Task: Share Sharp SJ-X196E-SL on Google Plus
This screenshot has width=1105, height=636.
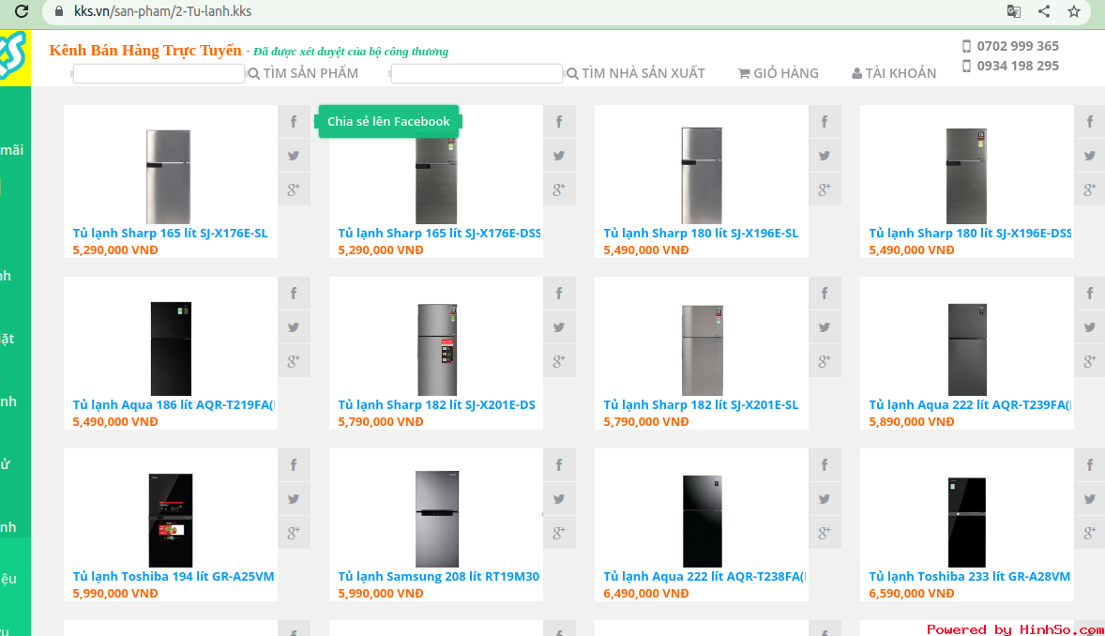Action: (x=825, y=189)
